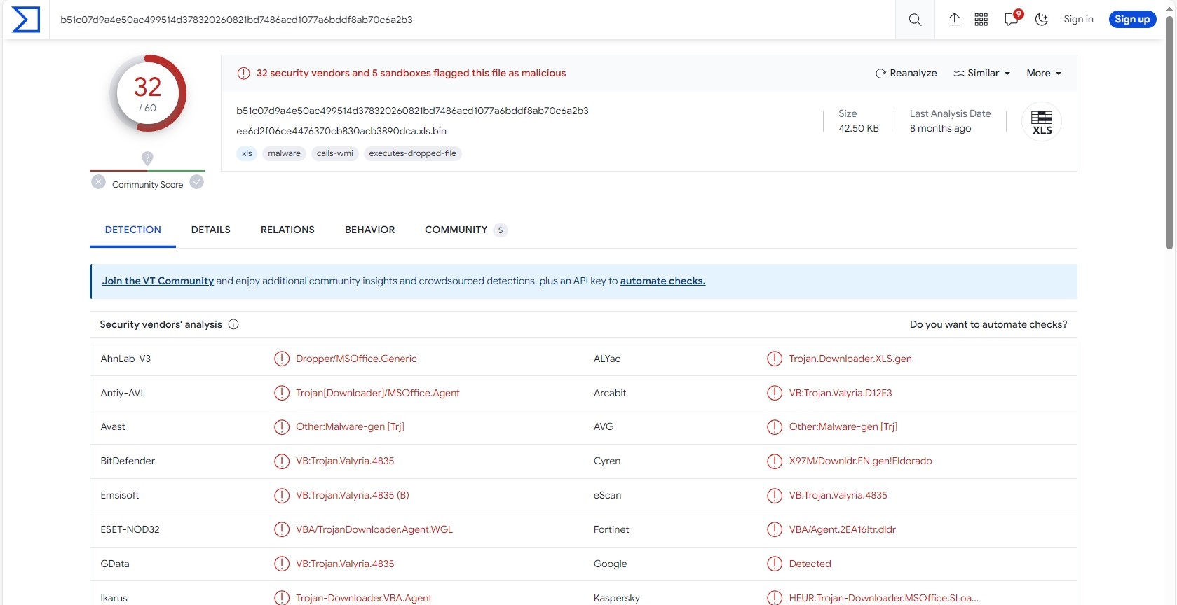Open the Join the VT Community link
The height and width of the screenshot is (605, 1177).
[158, 281]
